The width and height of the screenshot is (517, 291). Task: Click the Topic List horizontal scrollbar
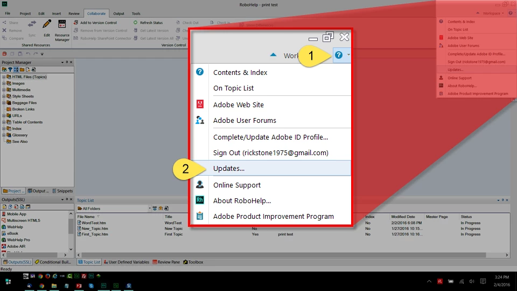coord(284,255)
